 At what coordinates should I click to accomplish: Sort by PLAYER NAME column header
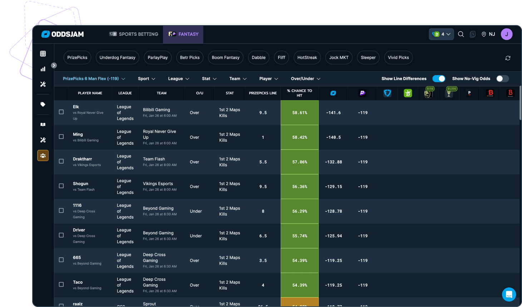tap(90, 93)
